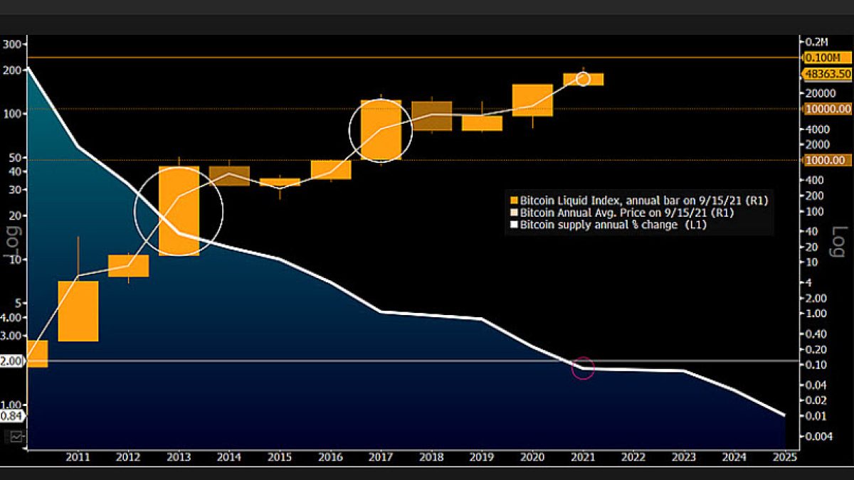Click the orange Bitcoin Liquid Index legend swatch
This screenshot has height=480, width=854.
[x=515, y=201]
